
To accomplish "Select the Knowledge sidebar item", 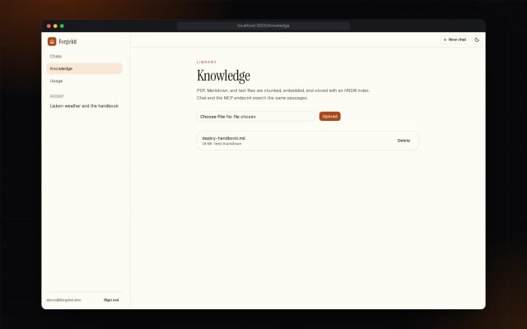I will coord(84,68).
